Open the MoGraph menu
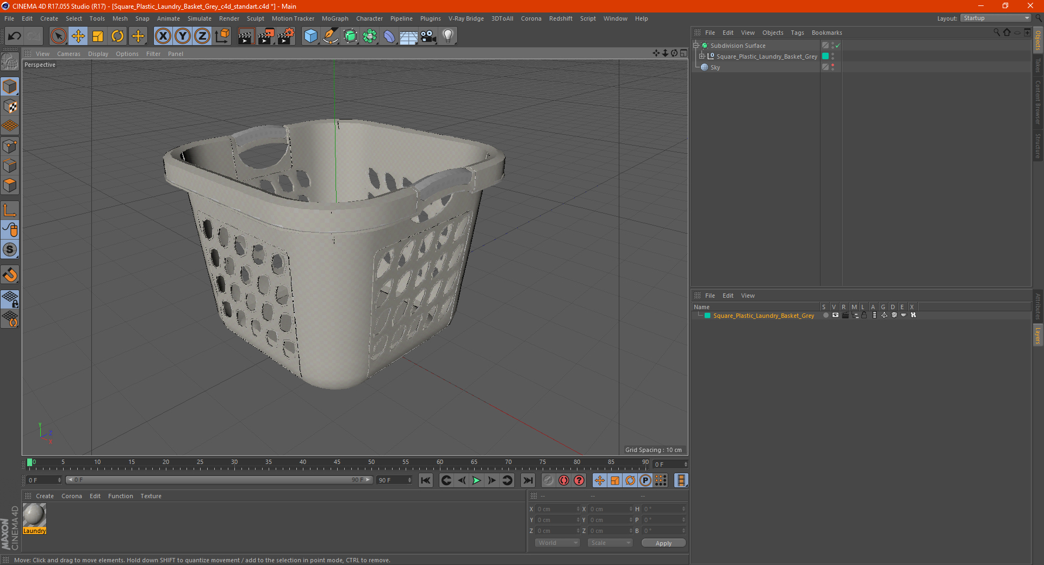The image size is (1044, 565). [334, 18]
